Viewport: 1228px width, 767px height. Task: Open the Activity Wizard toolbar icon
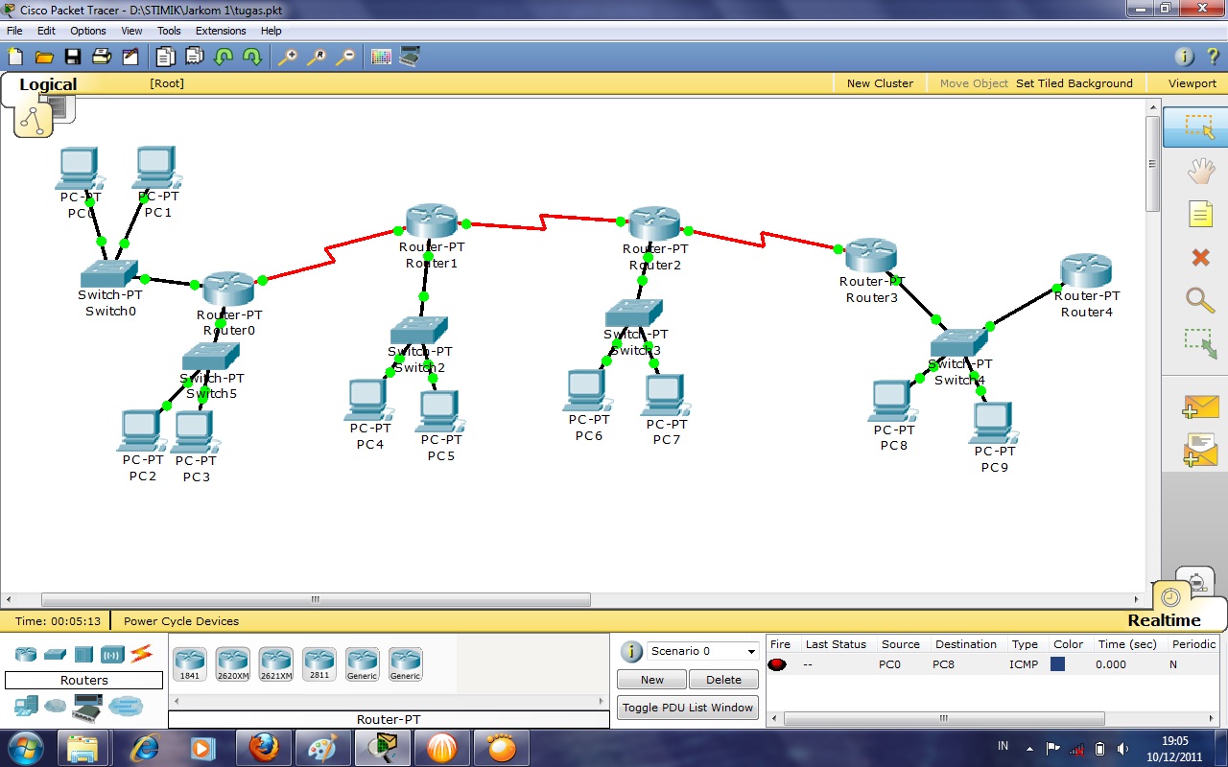pos(130,57)
